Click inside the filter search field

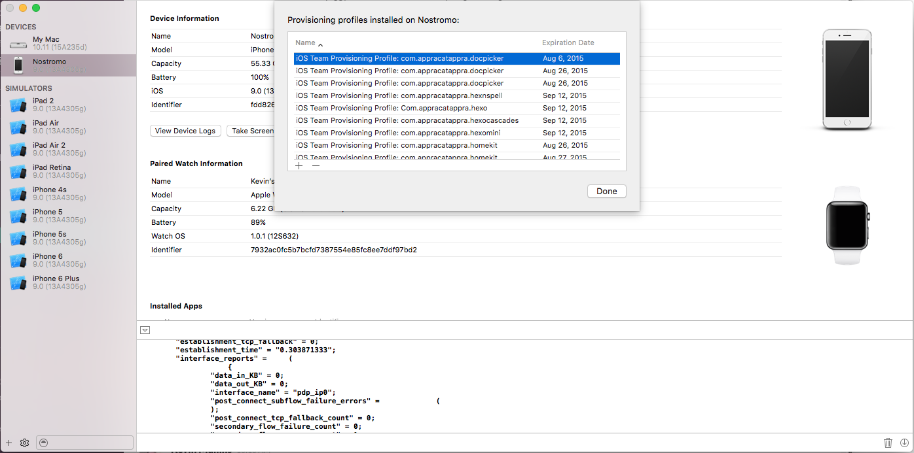[84, 443]
